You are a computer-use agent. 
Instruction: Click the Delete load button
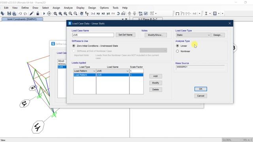pos(155,90)
